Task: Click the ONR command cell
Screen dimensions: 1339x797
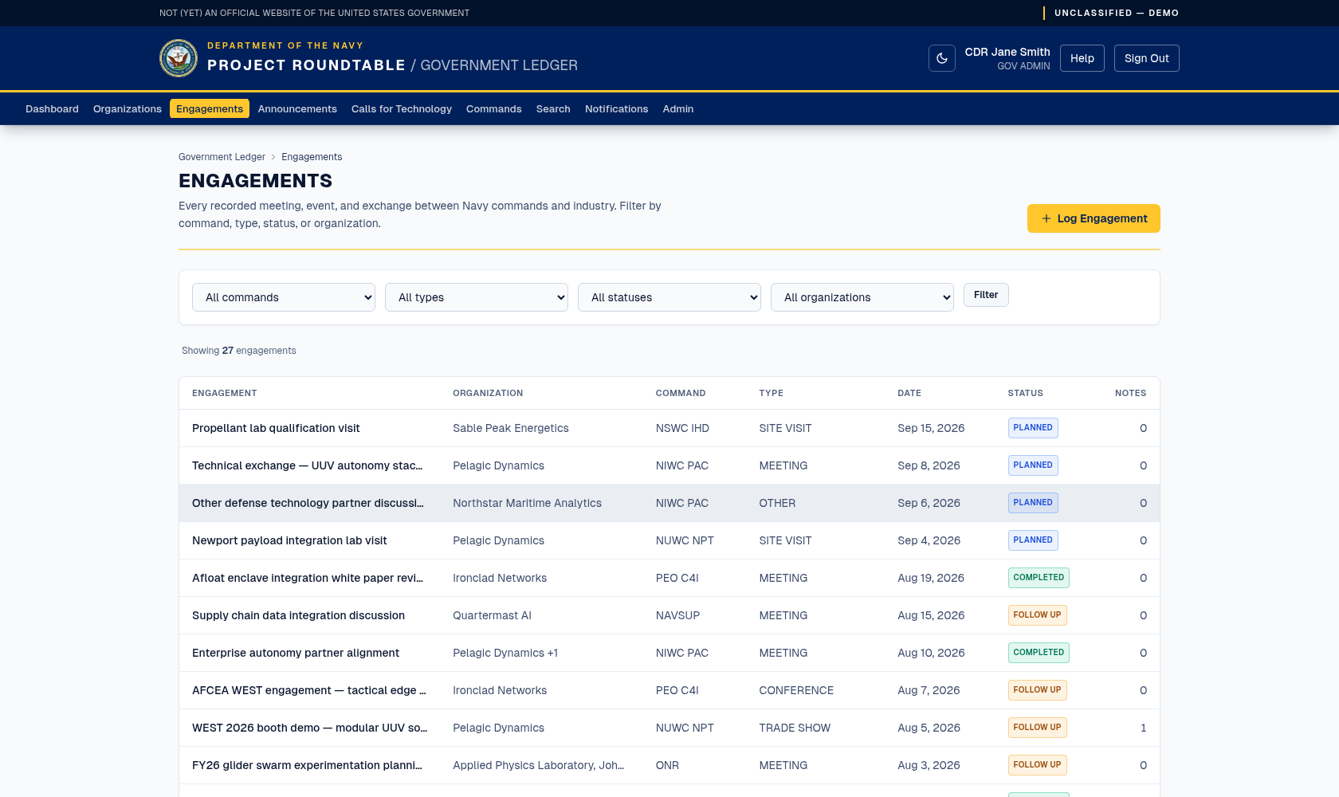Action: point(667,765)
